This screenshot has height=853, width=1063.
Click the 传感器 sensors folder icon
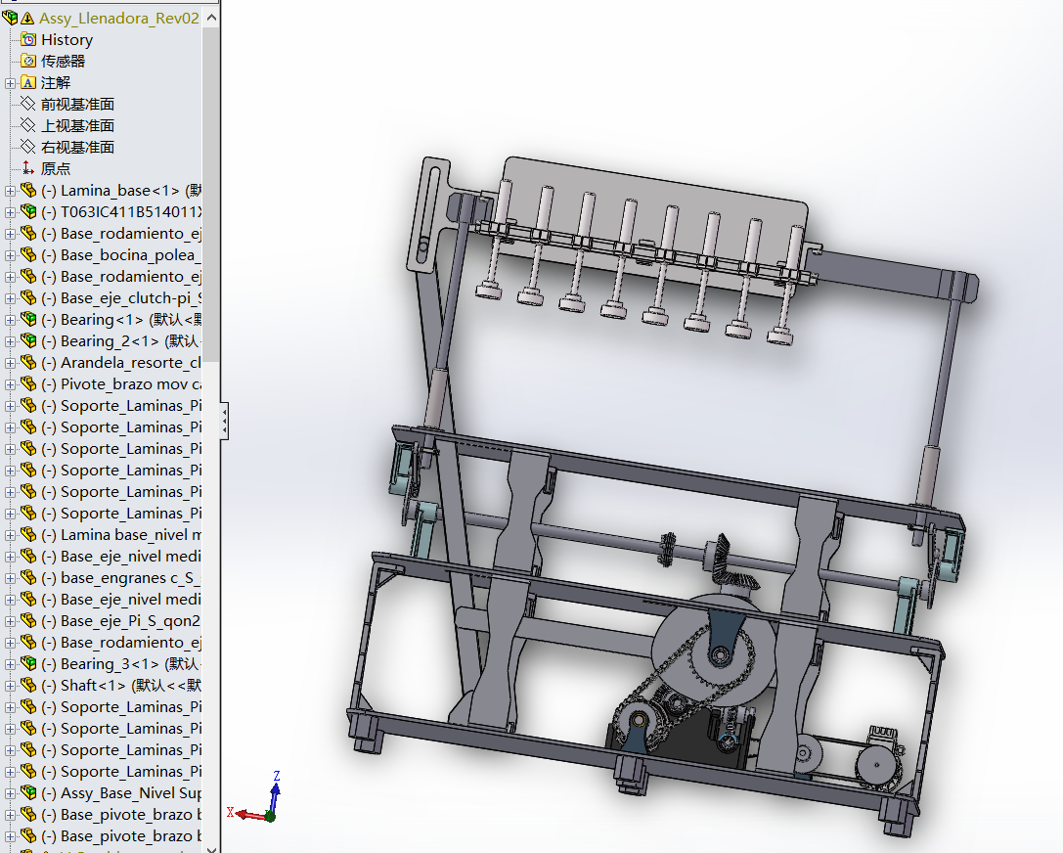pos(28,62)
